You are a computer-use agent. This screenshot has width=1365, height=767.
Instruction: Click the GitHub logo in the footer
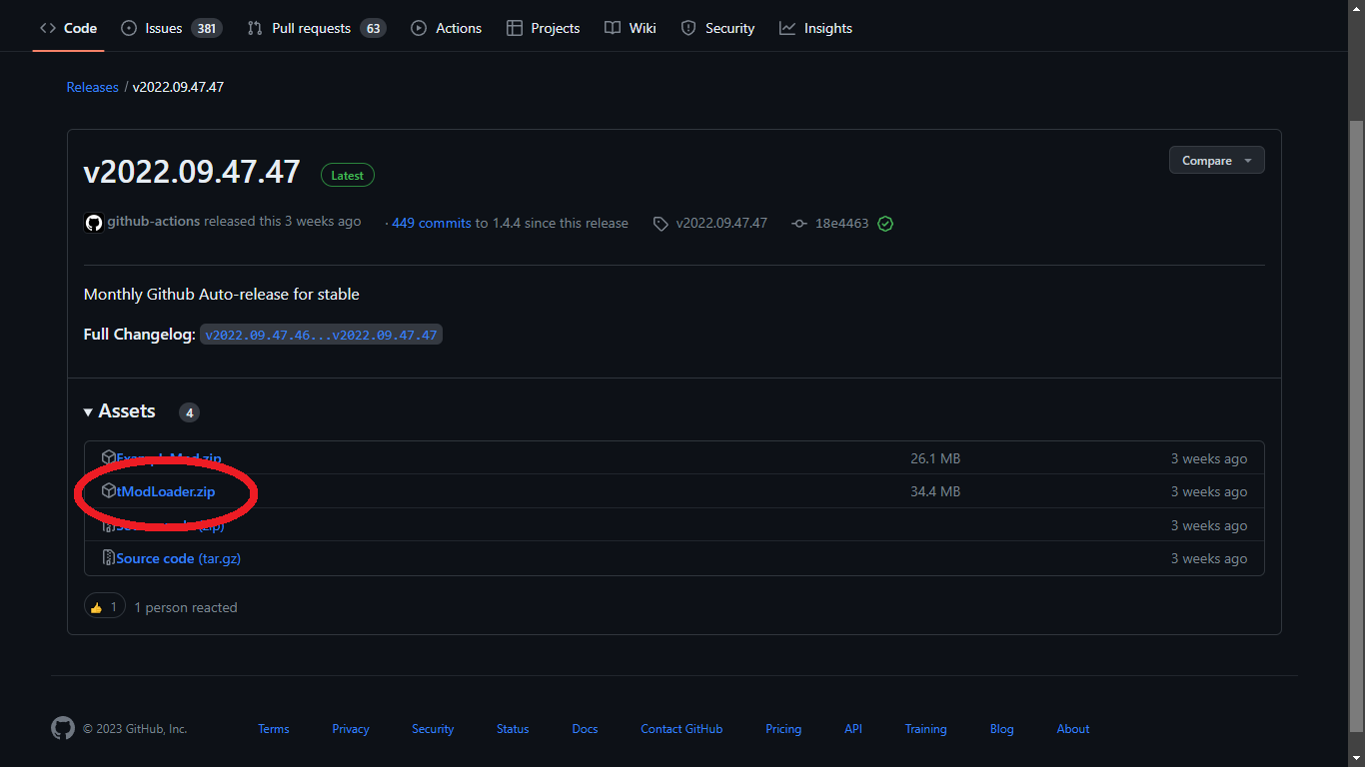(x=63, y=728)
